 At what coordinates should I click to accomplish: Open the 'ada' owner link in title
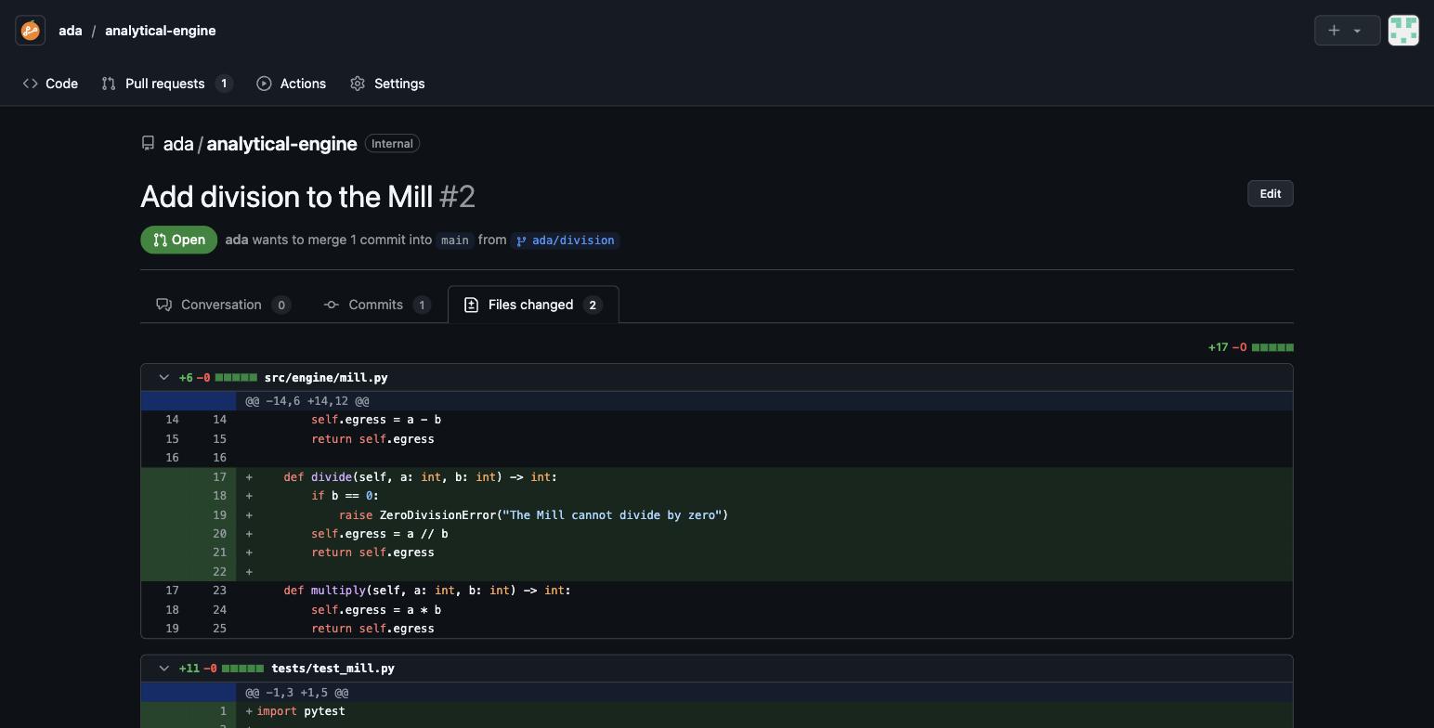[178, 144]
